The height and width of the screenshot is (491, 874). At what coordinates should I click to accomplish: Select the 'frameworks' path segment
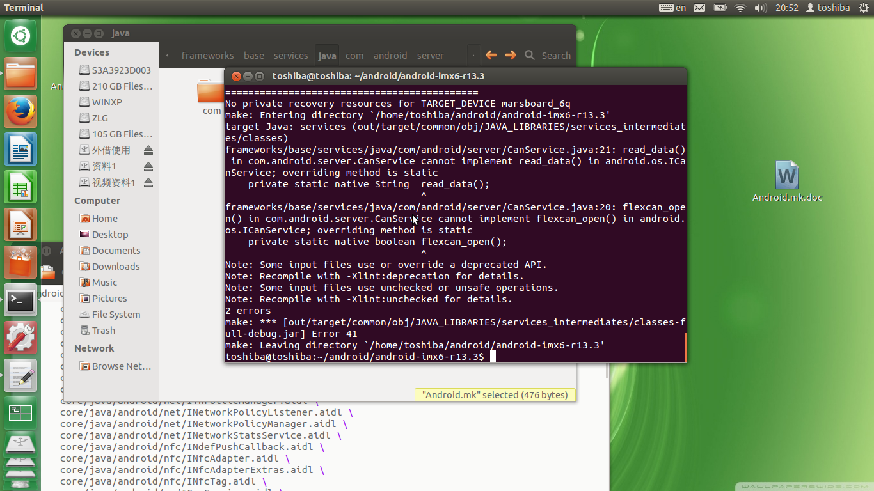tap(207, 56)
